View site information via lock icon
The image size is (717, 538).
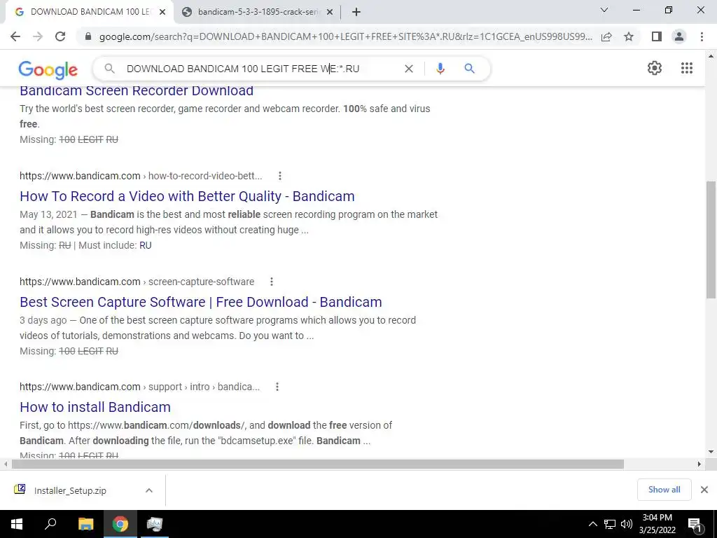[88, 36]
